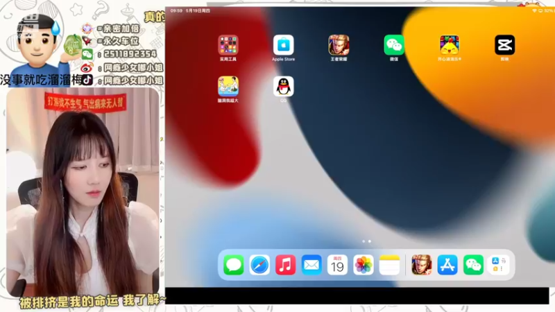Open the CapCut 剪映 app
Screen dimensions: 555x312
pyautogui.click(x=505, y=45)
